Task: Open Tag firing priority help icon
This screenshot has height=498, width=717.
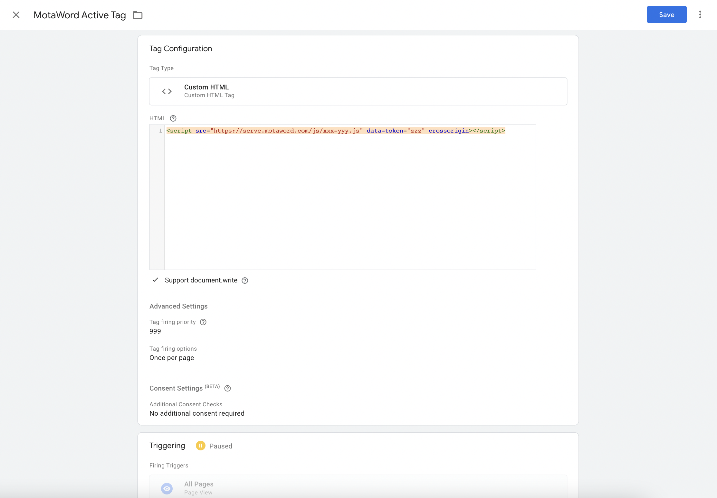Action: coord(203,322)
